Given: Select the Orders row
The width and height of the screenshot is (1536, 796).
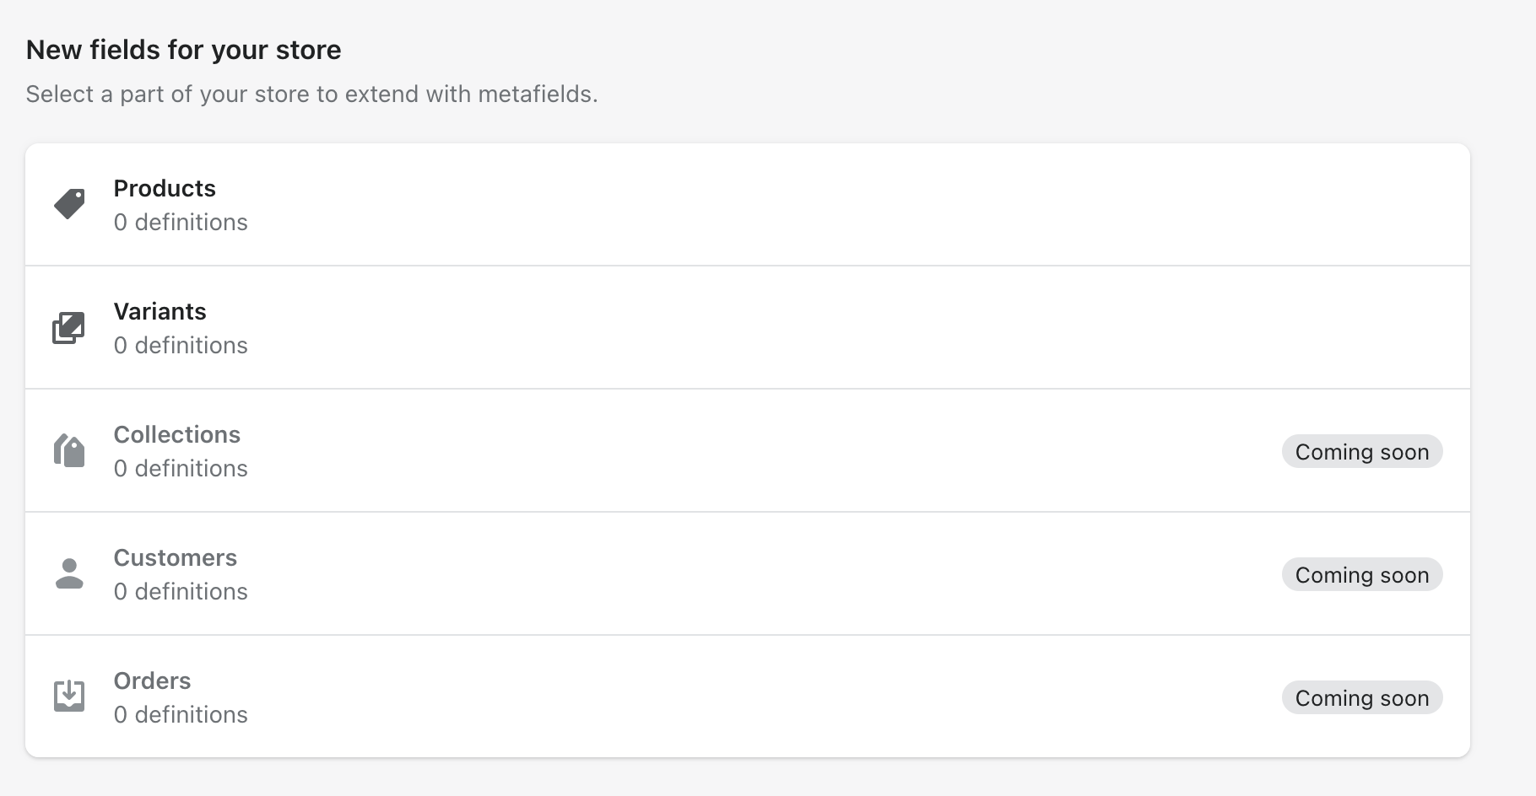Looking at the screenshot, I should point(591,696).
